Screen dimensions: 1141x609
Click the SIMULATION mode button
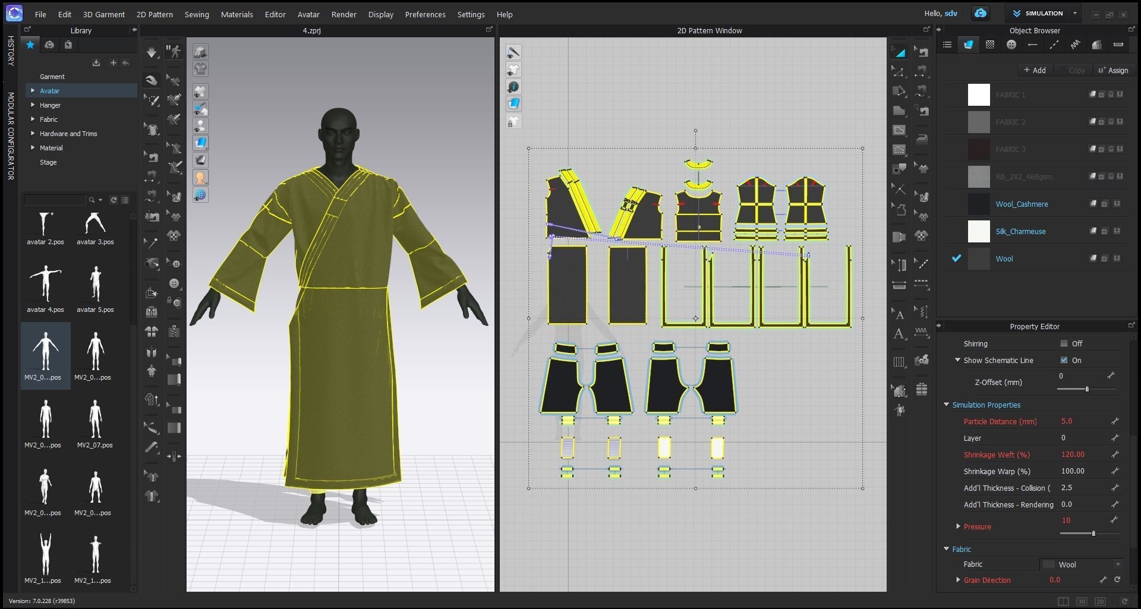point(1039,13)
